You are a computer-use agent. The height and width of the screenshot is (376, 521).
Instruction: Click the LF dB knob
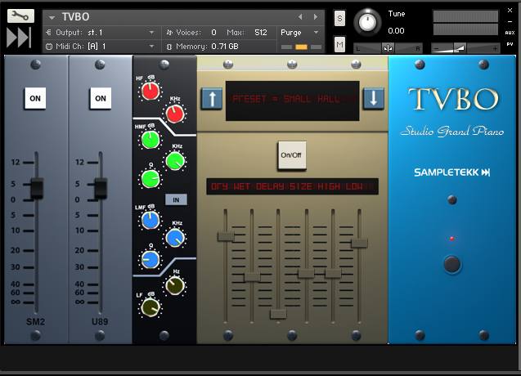pyautogui.click(x=150, y=307)
